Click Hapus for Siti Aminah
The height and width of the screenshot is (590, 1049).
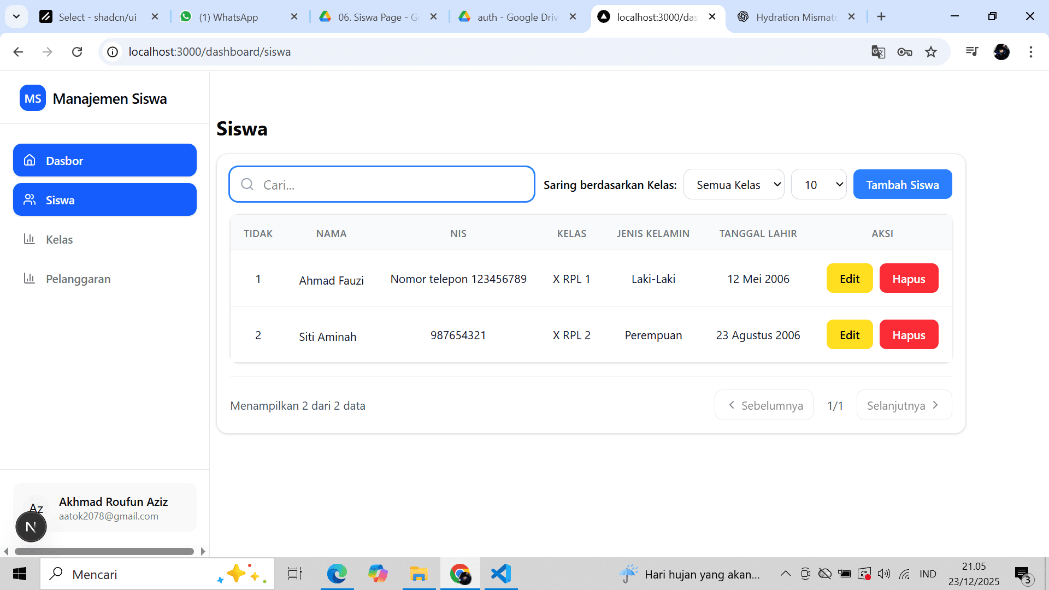click(x=909, y=335)
